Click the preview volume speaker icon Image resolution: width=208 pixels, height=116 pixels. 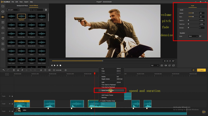tap(166, 65)
